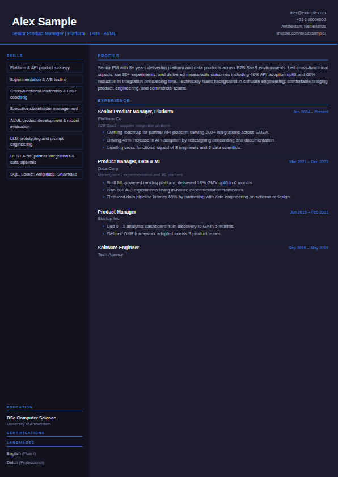Click the Jan 2024 – Present date
The width and height of the screenshot is (338, 477).
[311, 112]
